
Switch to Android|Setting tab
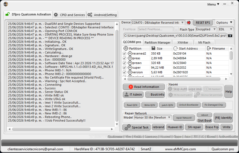pyautogui.click(x=102, y=15)
